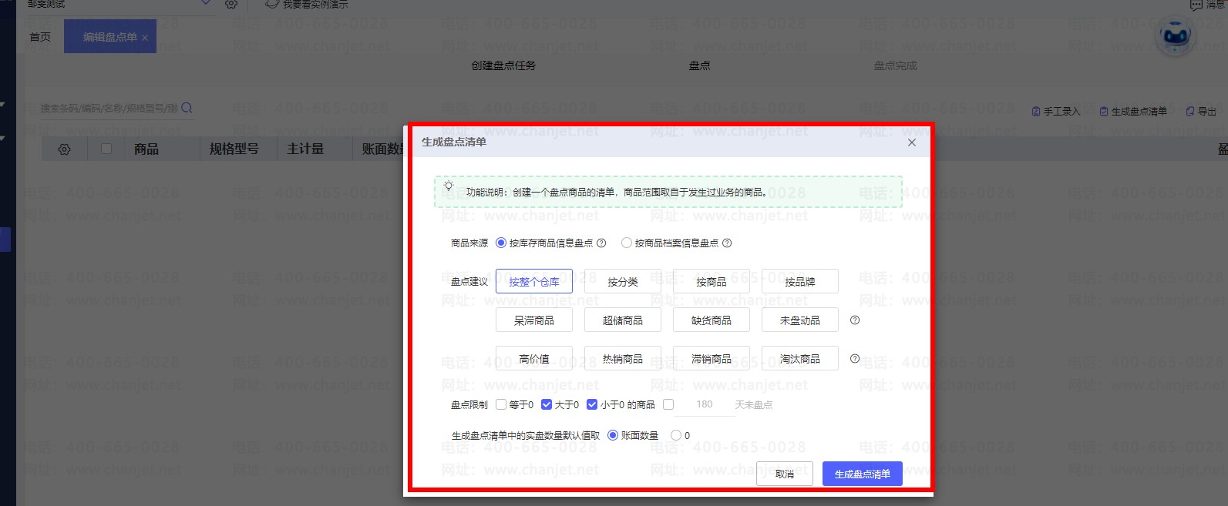The image size is (1228, 506).
Task: Switch to the 首页 tab
Action: coord(40,37)
